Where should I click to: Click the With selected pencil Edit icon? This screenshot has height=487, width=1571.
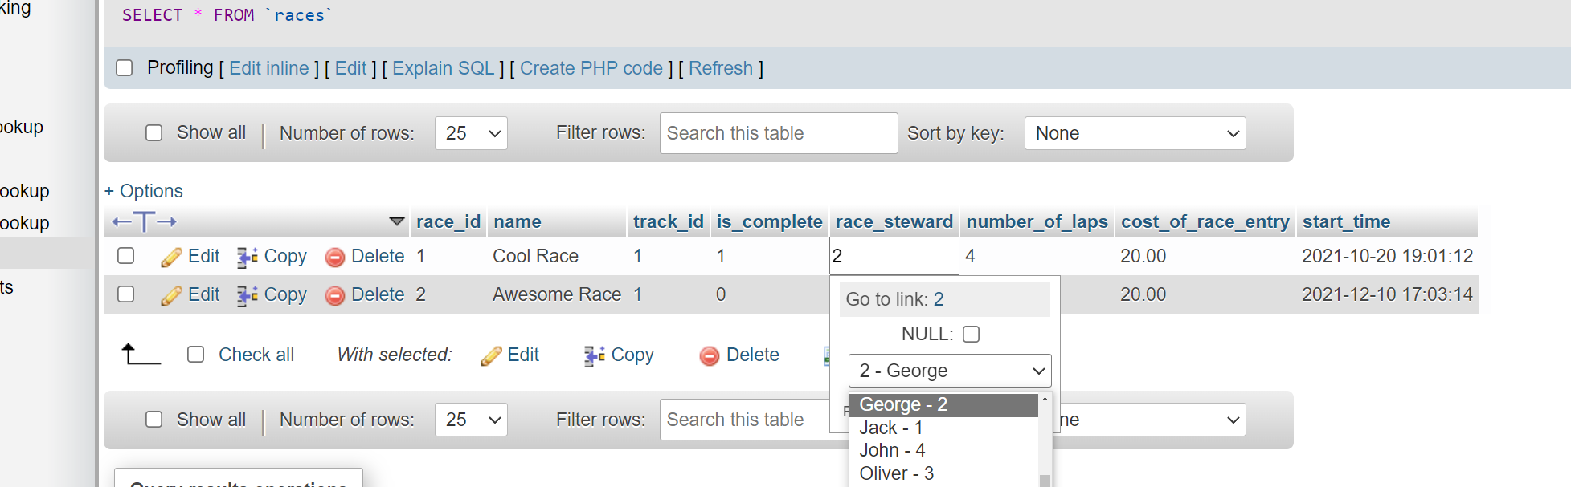pos(491,355)
